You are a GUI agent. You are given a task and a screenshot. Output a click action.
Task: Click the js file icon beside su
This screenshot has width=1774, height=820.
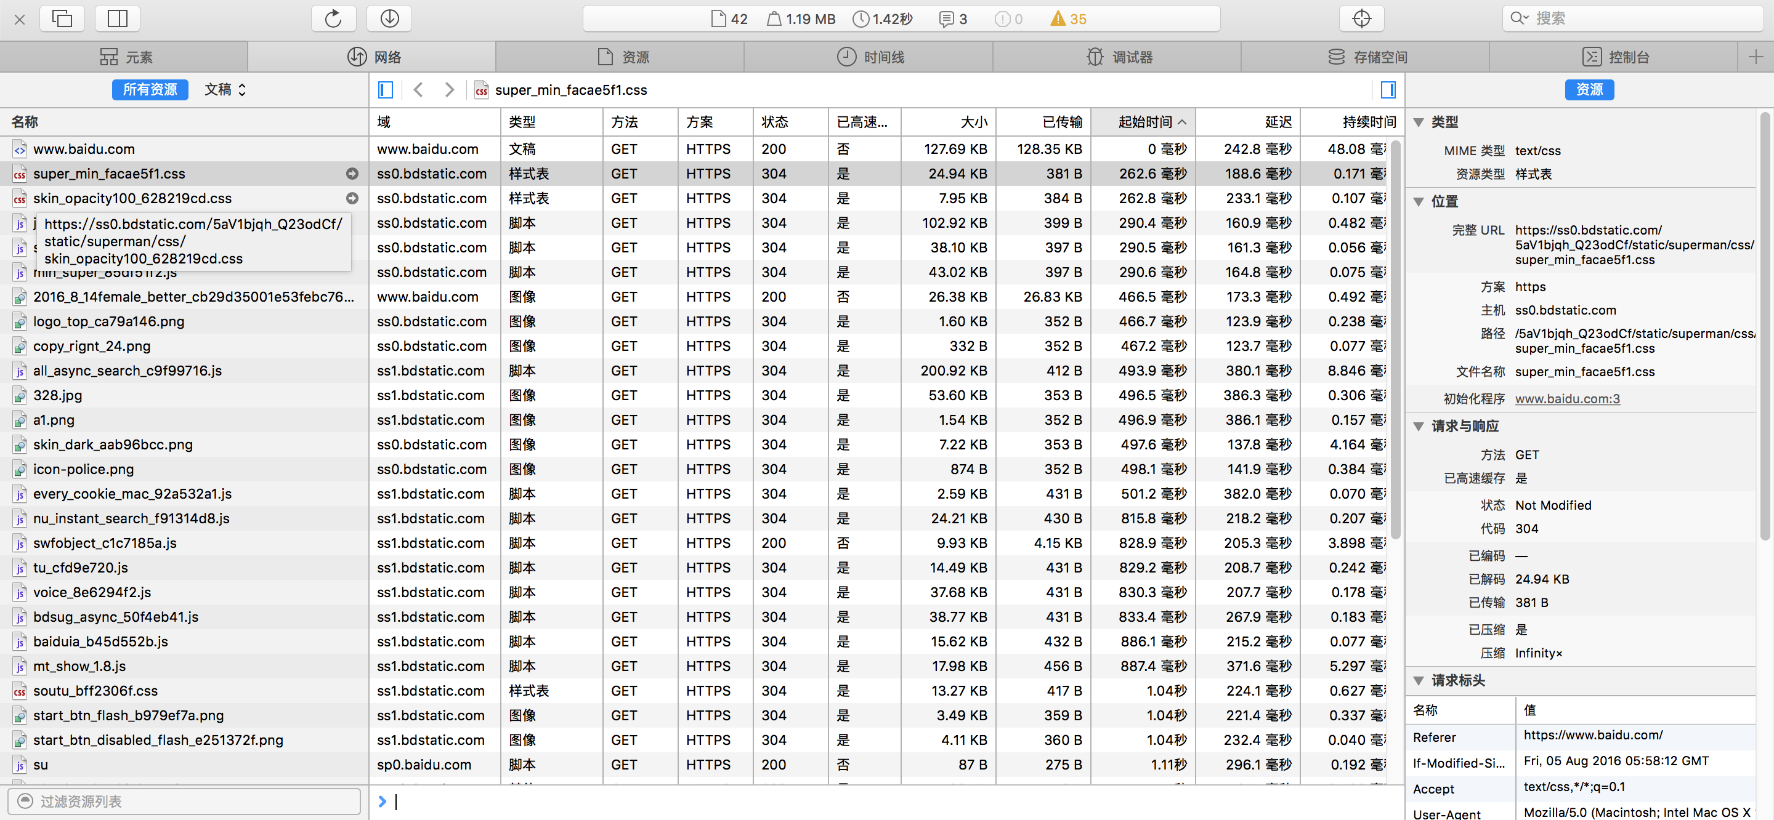20,765
